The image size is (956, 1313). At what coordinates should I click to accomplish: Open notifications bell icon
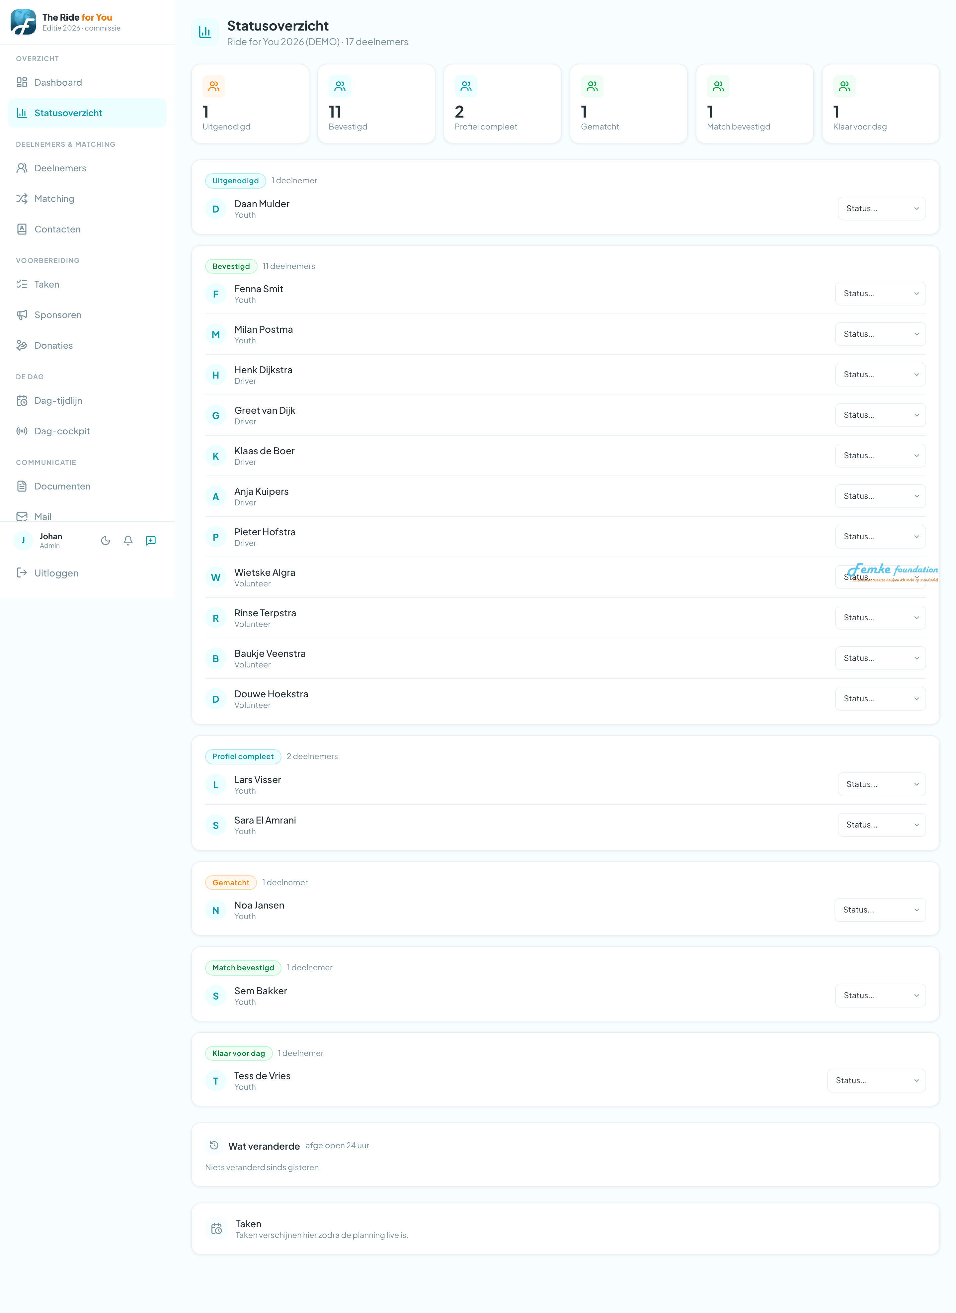pos(128,541)
